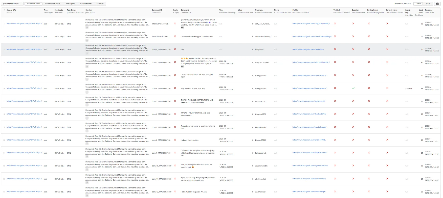Screen dimensions: 443x198
Task: Click the "question" intent tag cell
Action: coord(408,89)
